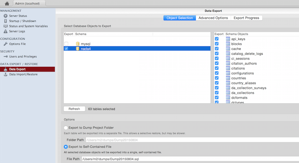Click the Home icon tab
The image size is (299, 163).
pyautogui.click(x=7, y=3)
